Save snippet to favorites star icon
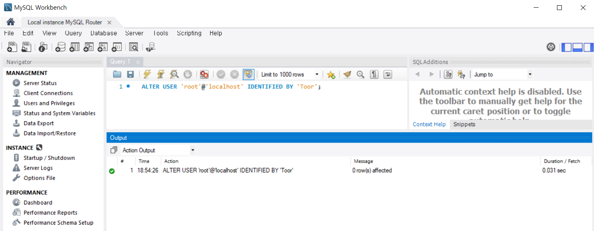This screenshot has height=231, width=594. [x=331, y=74]
